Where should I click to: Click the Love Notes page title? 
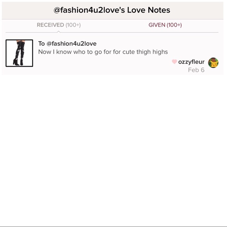click(x=112, y=10)
